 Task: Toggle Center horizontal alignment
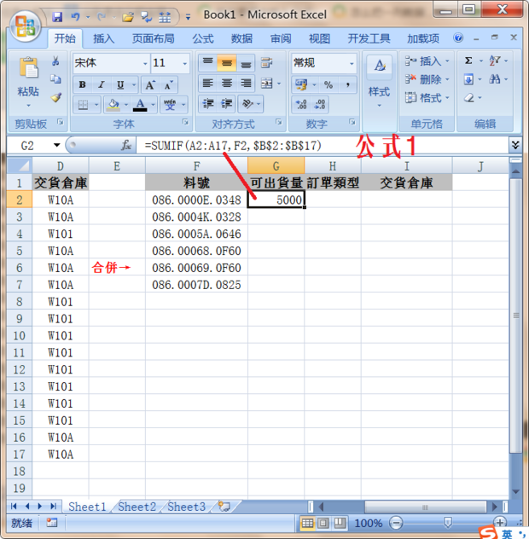(227, 84)
